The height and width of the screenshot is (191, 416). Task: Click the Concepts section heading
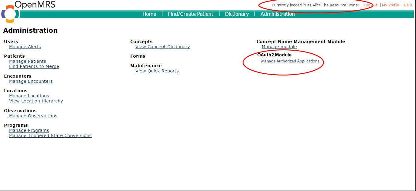coord(142,42)
